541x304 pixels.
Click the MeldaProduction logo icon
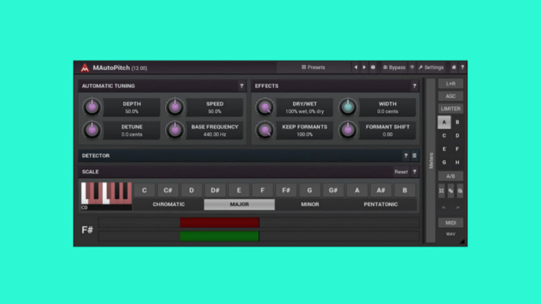[x=85, y=67]
